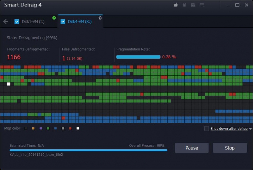Expand the Shut down after defrag dropdown arrow
The height and width of the screenshot is (170, 253).
(x=250, y=129)
